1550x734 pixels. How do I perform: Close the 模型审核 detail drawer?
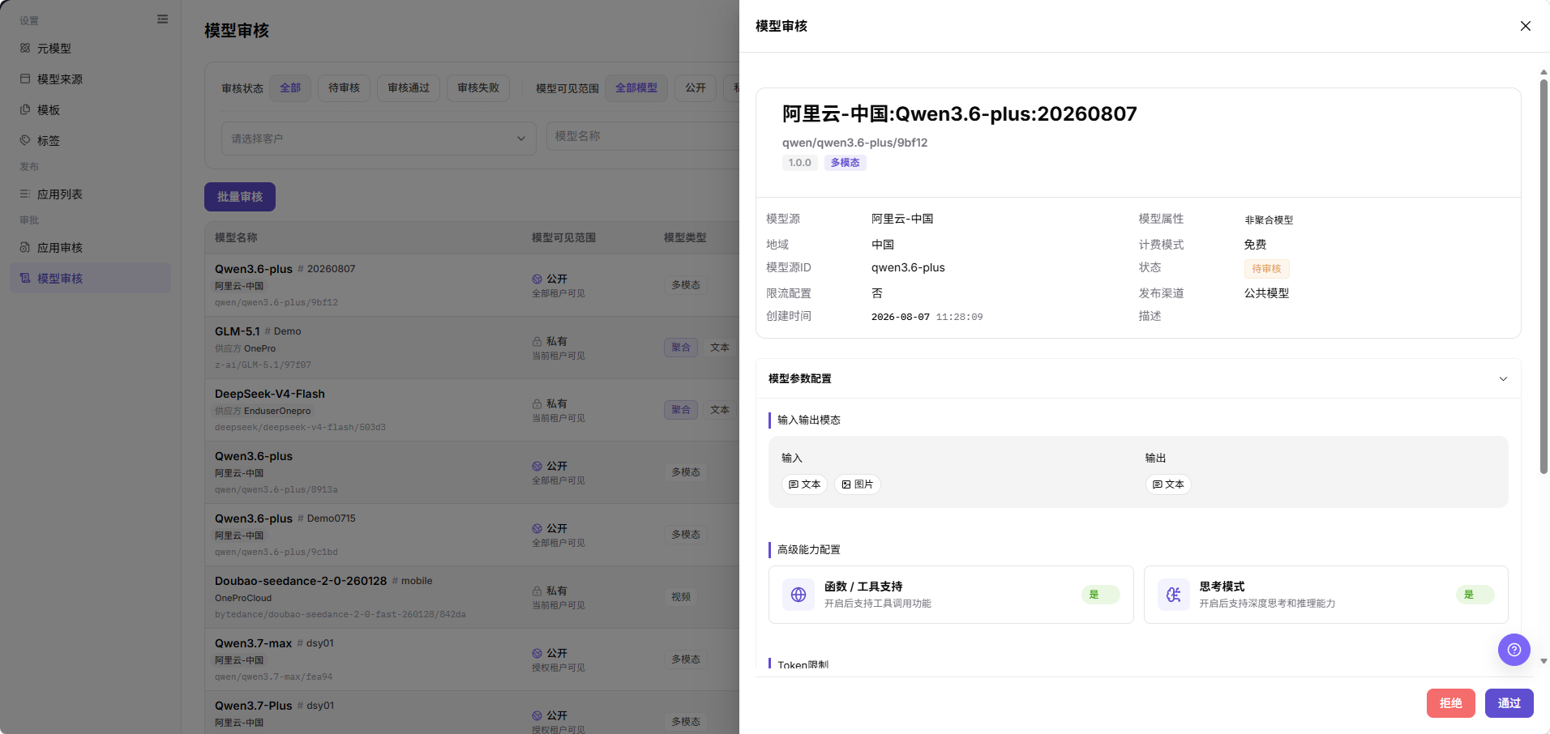point(1525,26)
